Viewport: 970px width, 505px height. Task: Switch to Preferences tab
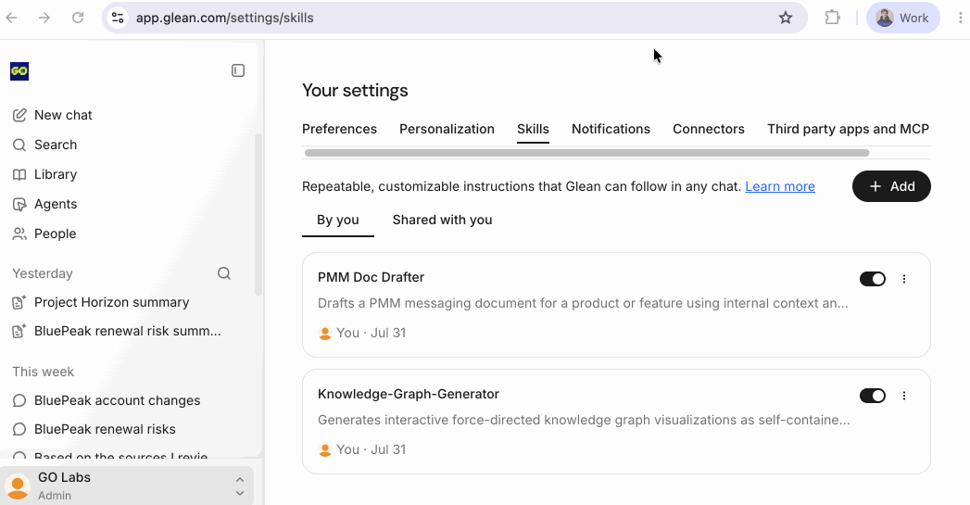tap(339, 129)
